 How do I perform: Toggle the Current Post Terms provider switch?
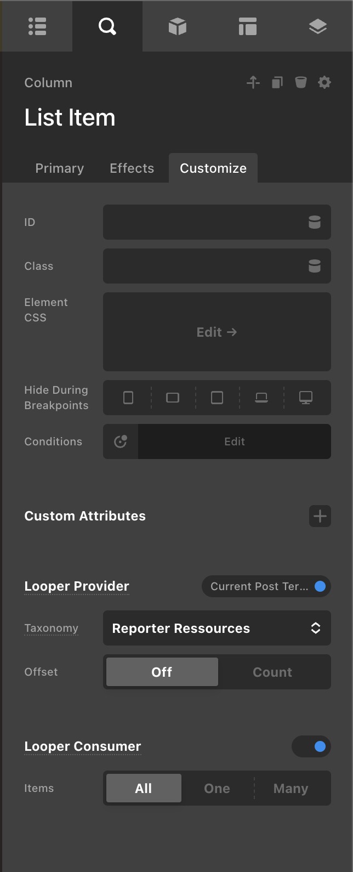pyautogui.click(x=320, y=586)
